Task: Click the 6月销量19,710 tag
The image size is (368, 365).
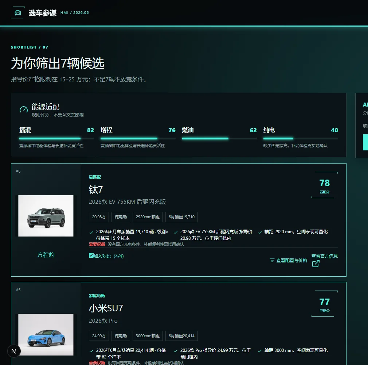Action: click(181, 217)
